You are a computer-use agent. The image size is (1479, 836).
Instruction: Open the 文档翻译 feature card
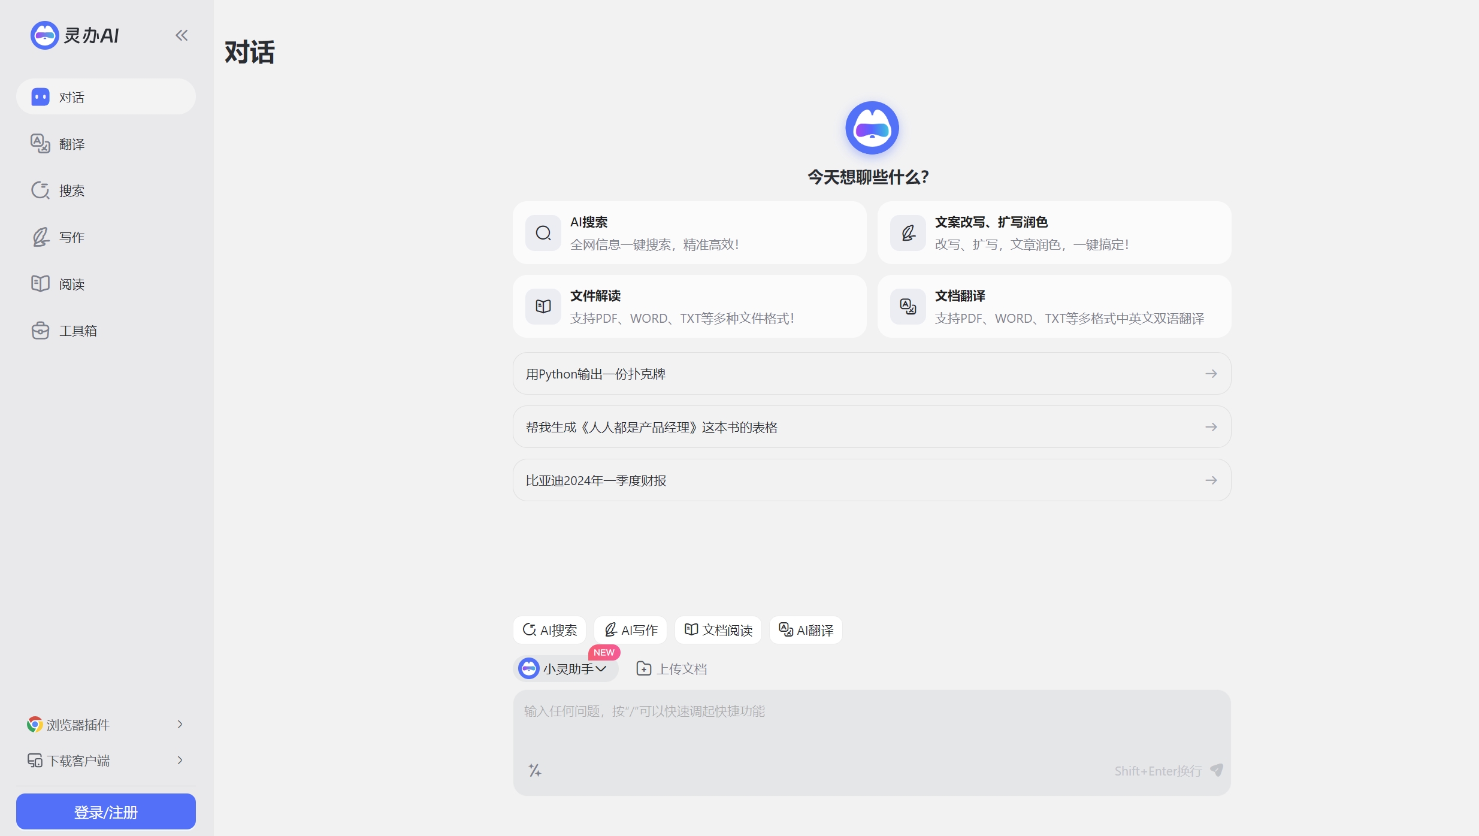[x=1054, y=307]
